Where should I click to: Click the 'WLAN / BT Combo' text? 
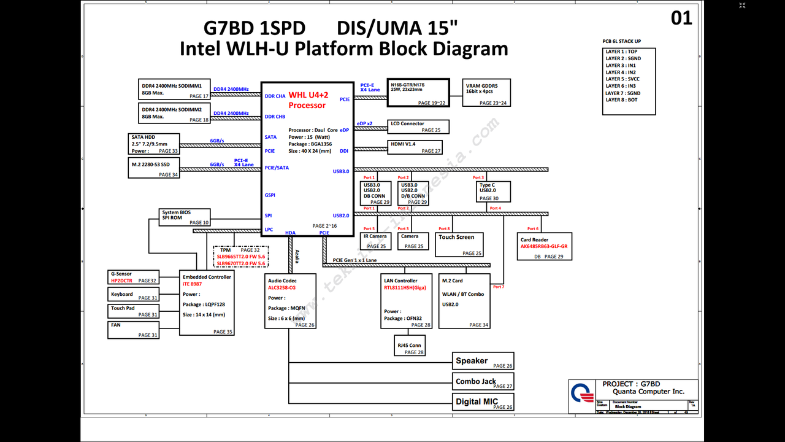point(463,294)
